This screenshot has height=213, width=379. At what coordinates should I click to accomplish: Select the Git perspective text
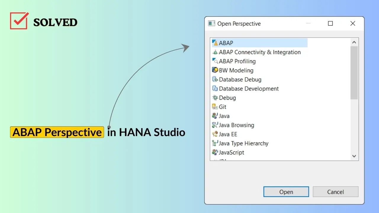223,107
